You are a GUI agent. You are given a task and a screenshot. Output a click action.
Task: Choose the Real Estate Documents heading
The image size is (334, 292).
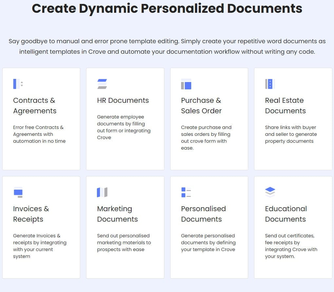[285, 105]
